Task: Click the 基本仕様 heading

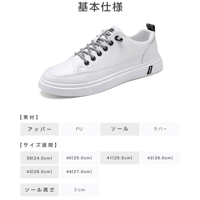Action: [100, 7]
